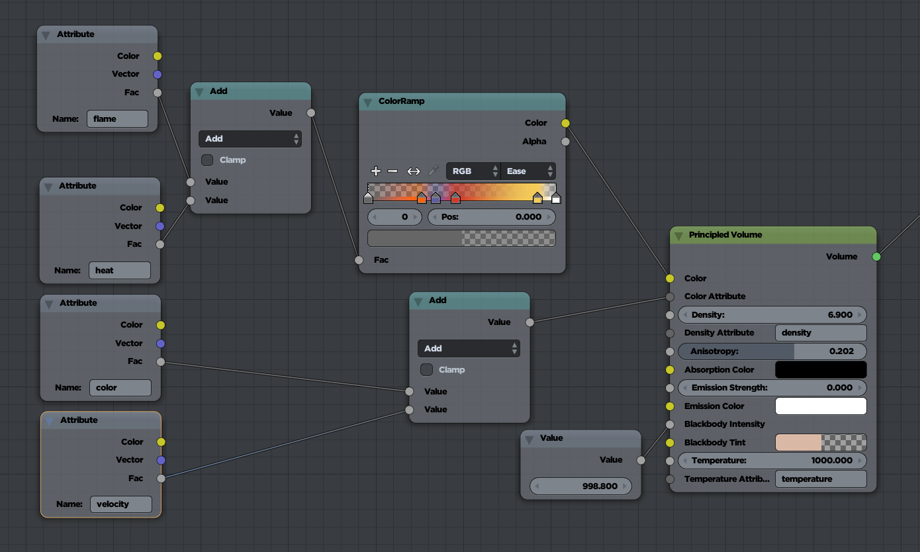920x552 pixels.
Task: Collapse the Value node
Action: [529, 439]
